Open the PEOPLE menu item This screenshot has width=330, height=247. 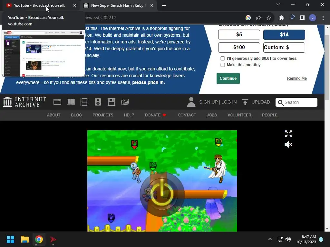click(270, 115)
